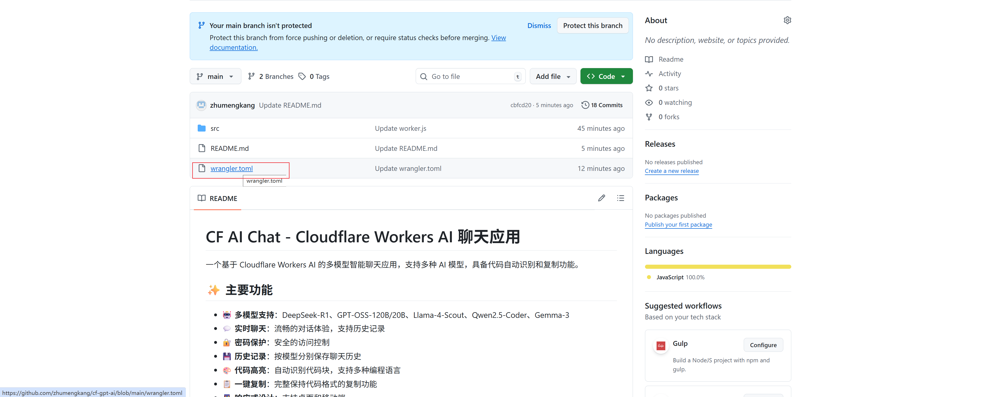Click the README edit pencil icon
Screen dimensions: 981x397
tap(601, 198)
